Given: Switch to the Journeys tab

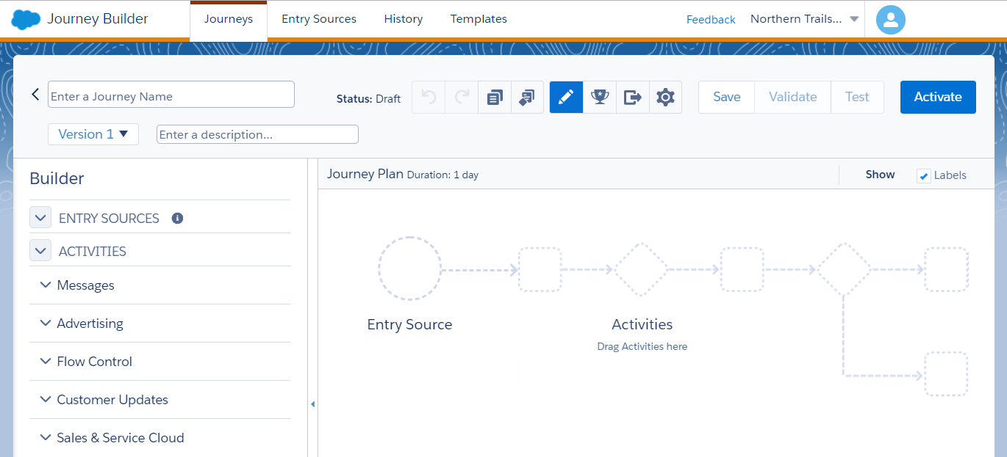Looking at the screenshot, I should click(229, 19).
